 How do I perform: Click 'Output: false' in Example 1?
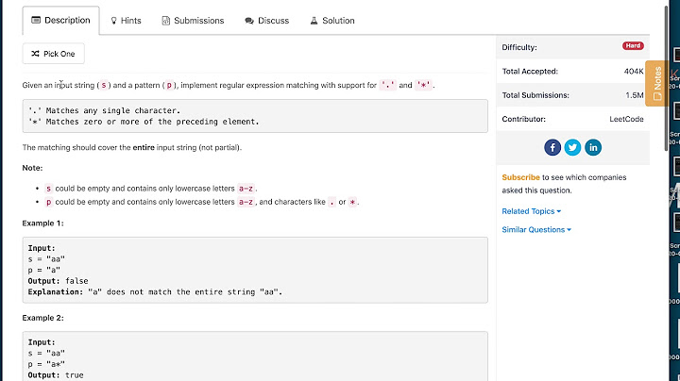point(59,281)
